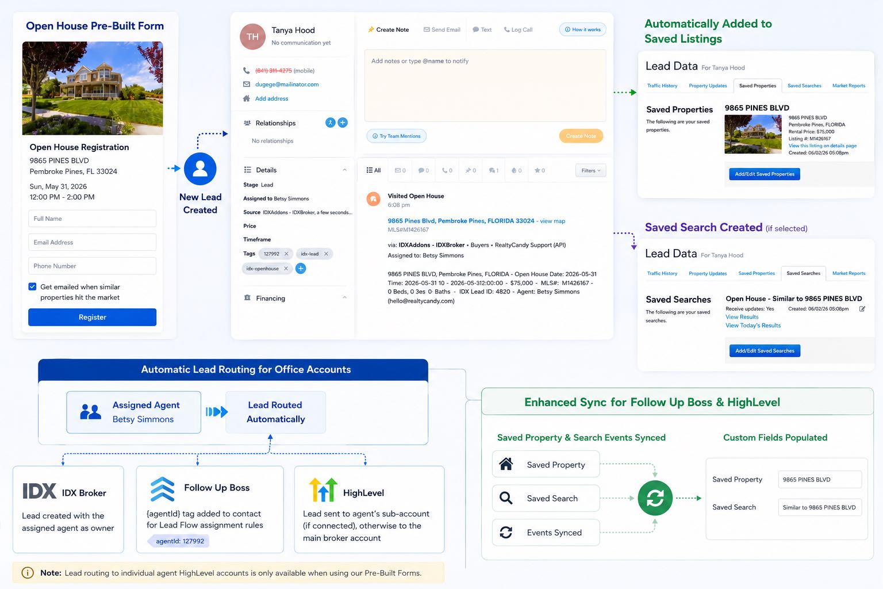Click Add/Edit Saved Properties button
Screen dimensions: 883x589
click(x=765, y=174)
